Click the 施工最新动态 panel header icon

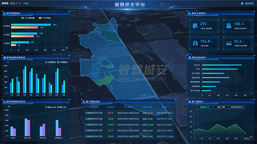coord(84,102)
